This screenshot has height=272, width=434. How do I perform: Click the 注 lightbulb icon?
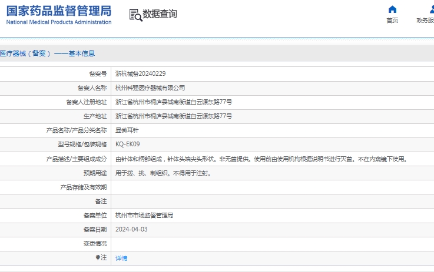coord(98,257)
